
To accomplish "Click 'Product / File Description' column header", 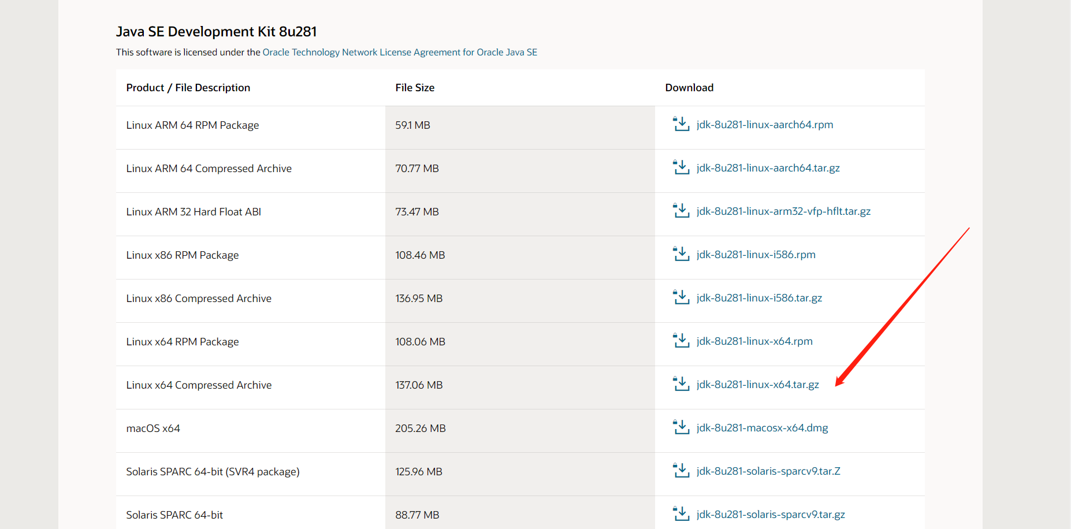I will pyautogui.click(x=188, y=88).
